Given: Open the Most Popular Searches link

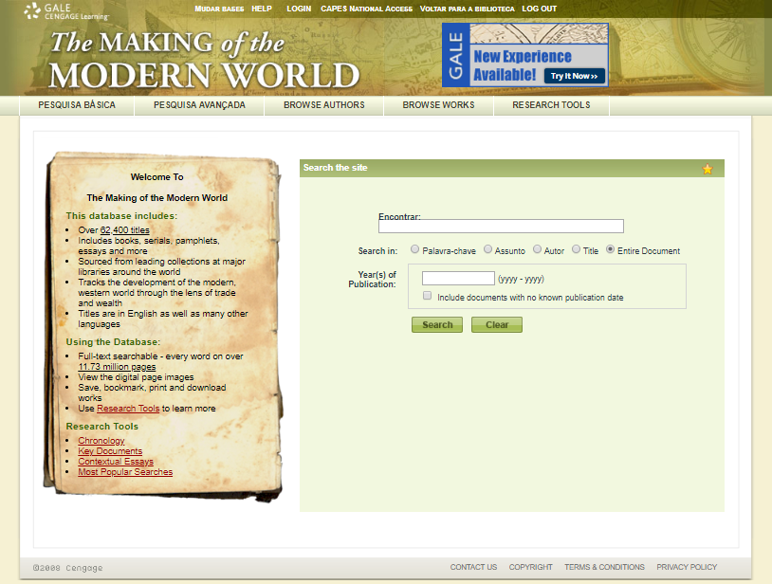Looking at the screenshot, I should click(125, 472).
